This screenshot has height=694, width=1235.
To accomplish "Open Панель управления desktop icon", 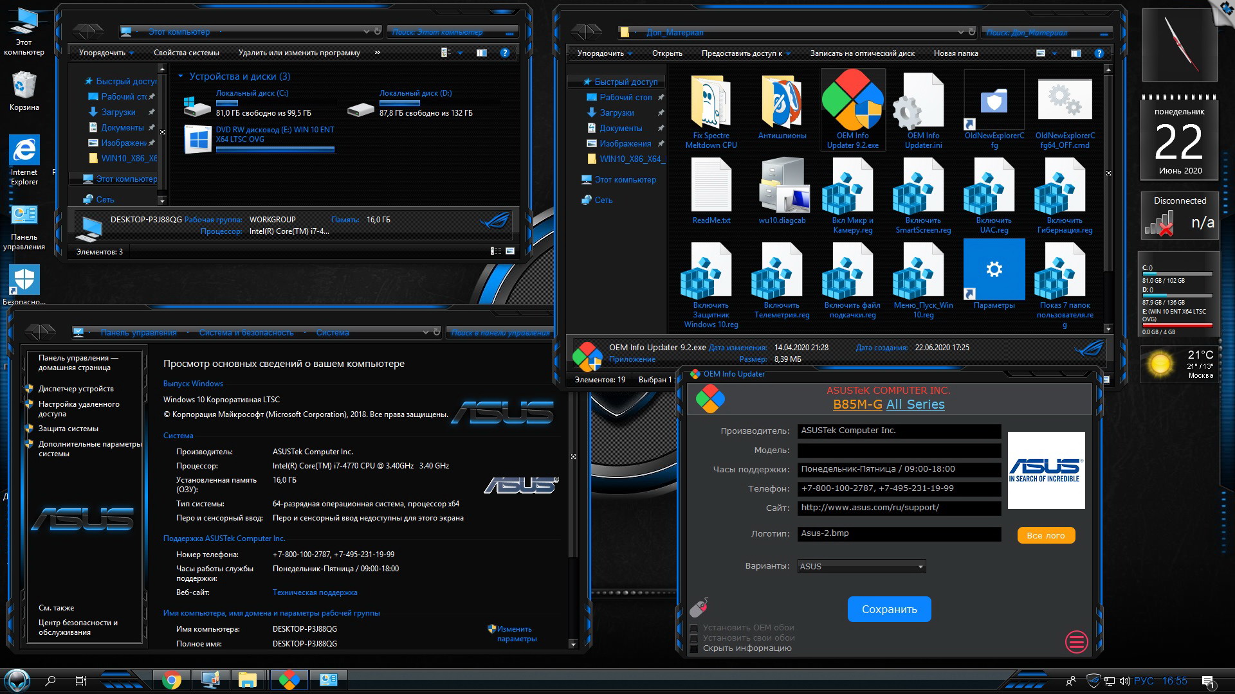I will (24, 227).
